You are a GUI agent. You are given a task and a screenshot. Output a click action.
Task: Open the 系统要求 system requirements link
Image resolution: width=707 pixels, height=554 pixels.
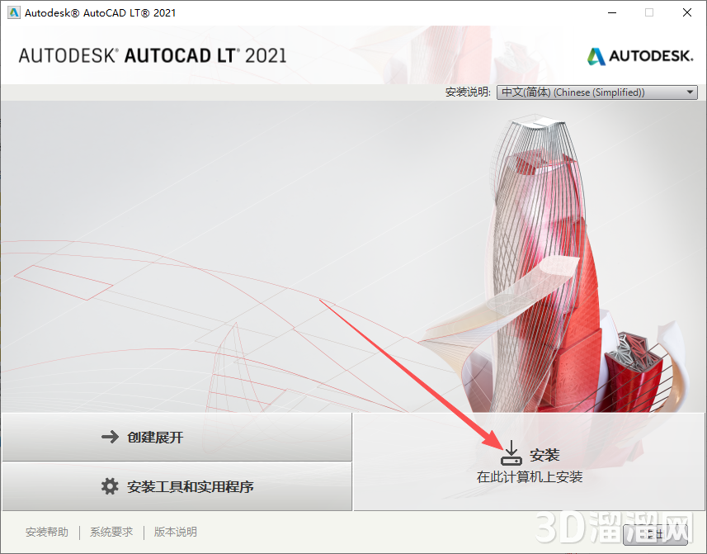pyautogui.click(x=111, y=532)
